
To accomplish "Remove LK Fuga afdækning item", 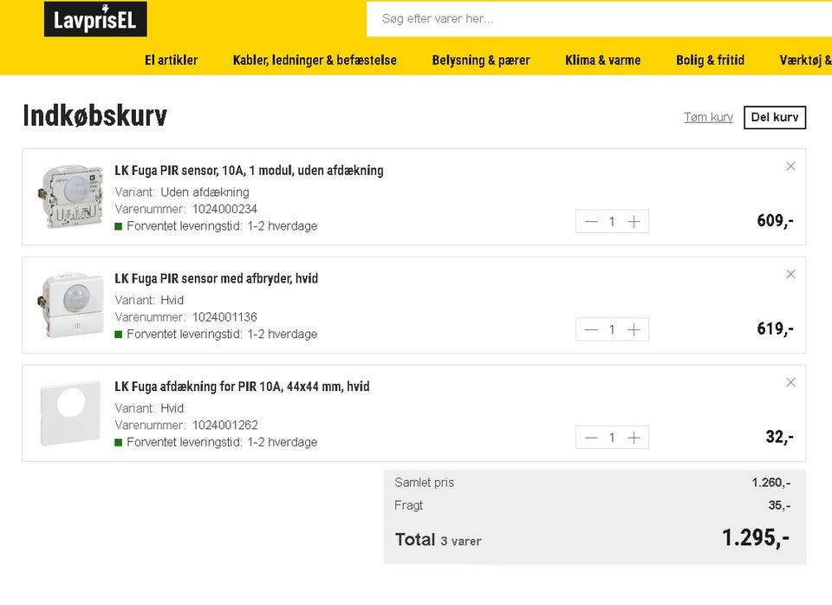I will coord(790,382).
